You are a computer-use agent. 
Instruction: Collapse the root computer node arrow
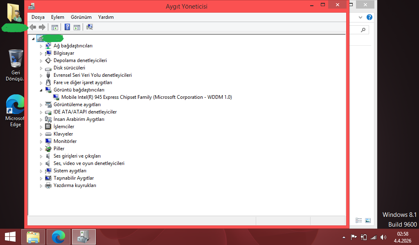point(33,39)
